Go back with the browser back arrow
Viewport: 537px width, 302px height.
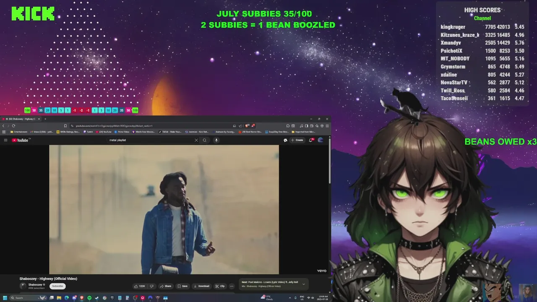tap(3, 126)
